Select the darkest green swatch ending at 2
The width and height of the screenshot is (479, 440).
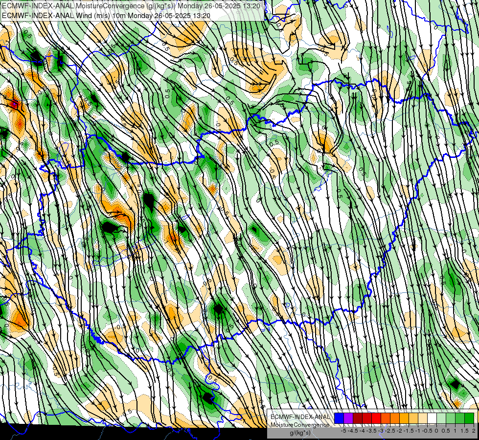[x=469, y=418]
